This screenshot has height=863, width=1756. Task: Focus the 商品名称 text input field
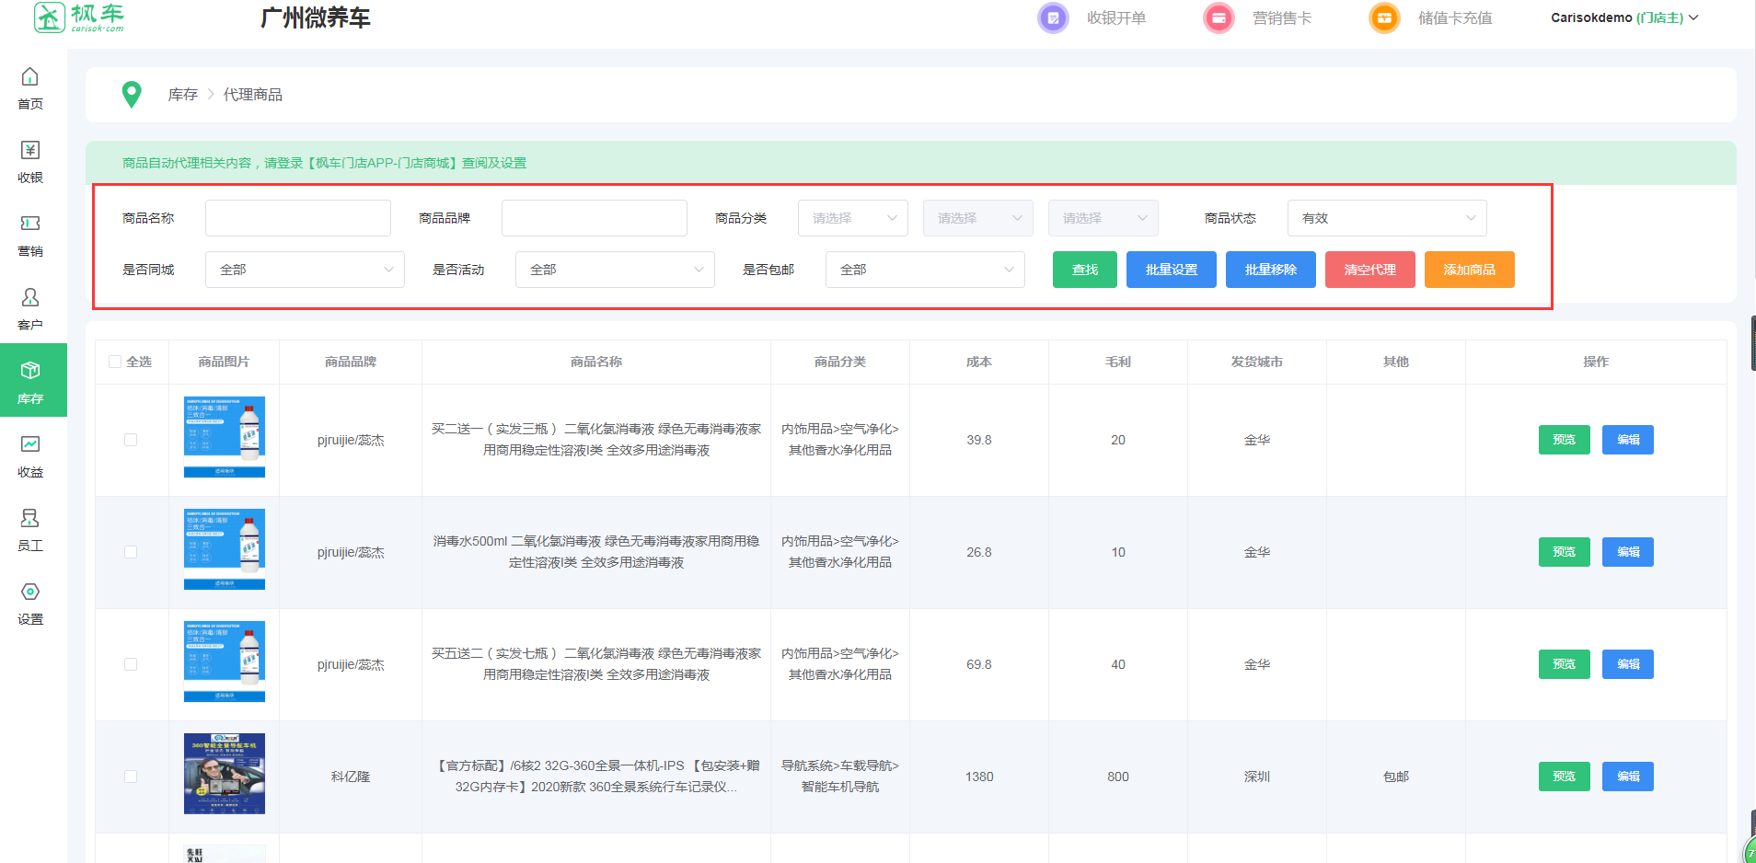(x=298, y=218)
